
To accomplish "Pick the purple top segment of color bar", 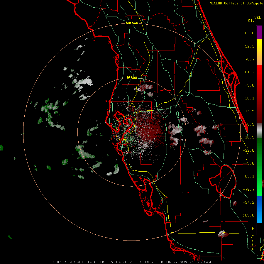I will 259,33.
